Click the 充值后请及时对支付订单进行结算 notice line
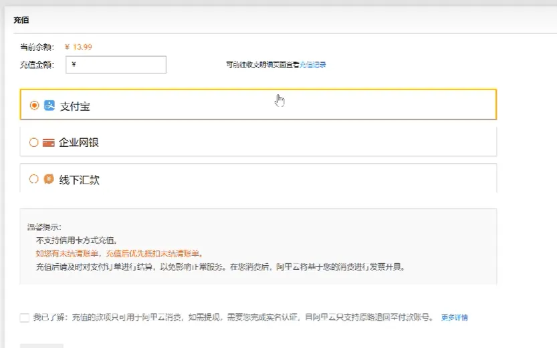Viewport: 557px width, 348px height. point(221,267)
